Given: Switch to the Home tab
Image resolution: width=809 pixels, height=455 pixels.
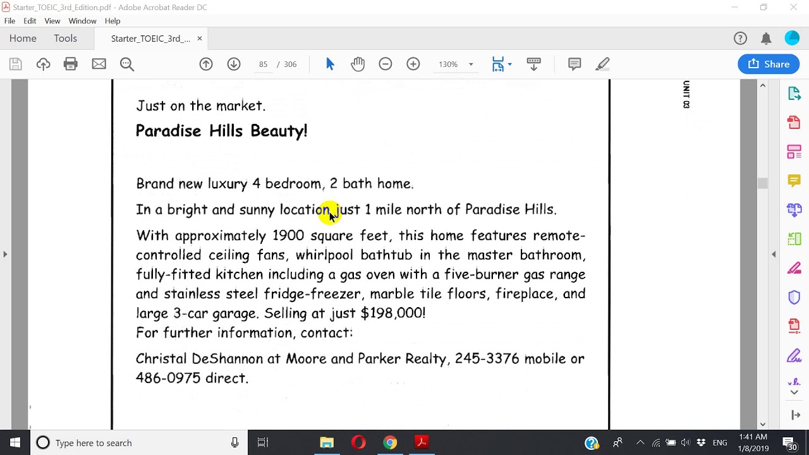Looking at the screenshot, I should point(23,39).
